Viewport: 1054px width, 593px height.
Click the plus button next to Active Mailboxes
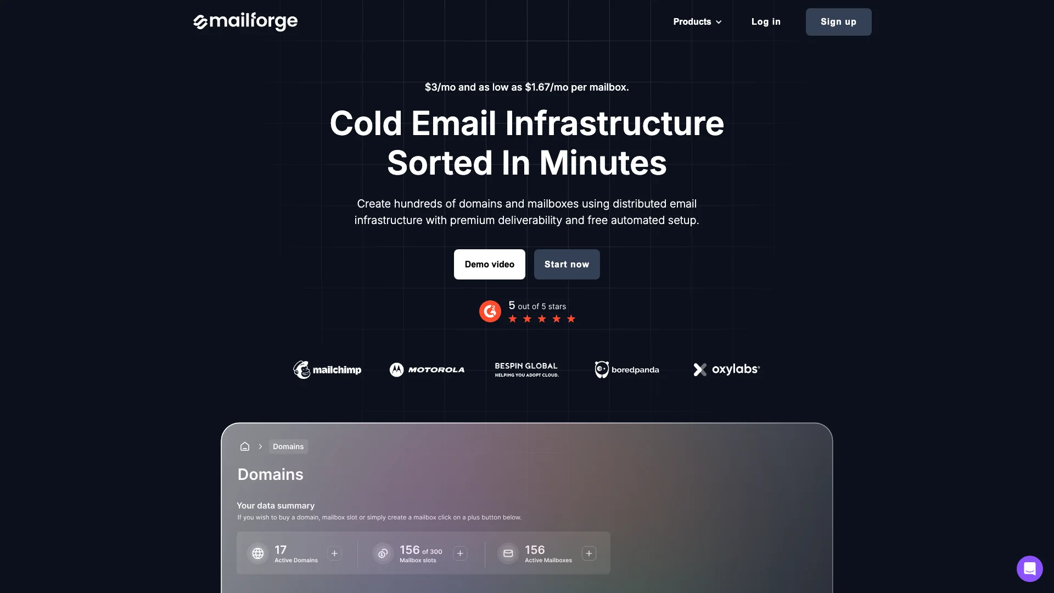point(588,552)
